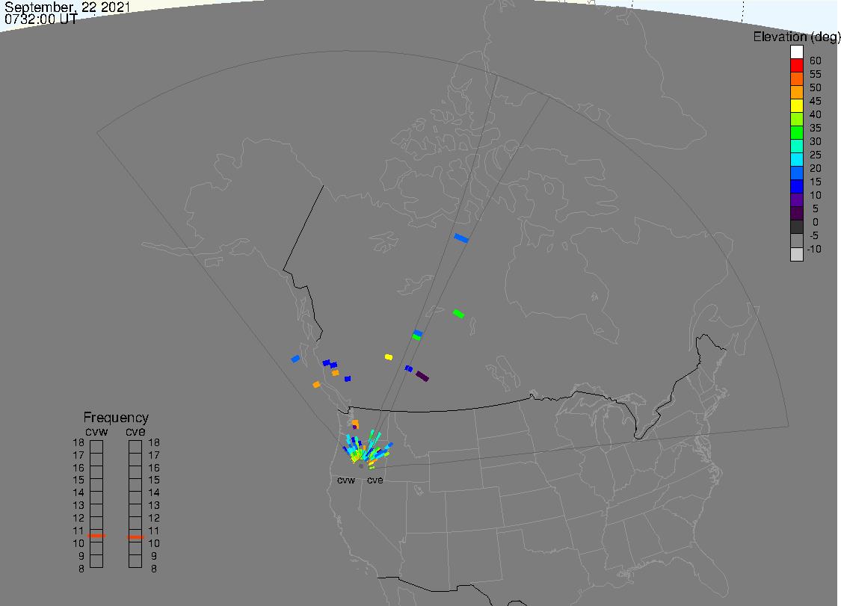The width and height of the screenshot is (841, 606).
Task: Click the '30' elevation legend label
Action: [816, 141]
